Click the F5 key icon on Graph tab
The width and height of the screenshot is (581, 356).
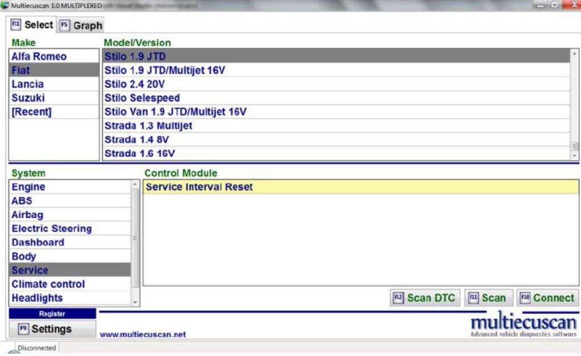click(x=64, y=25)
